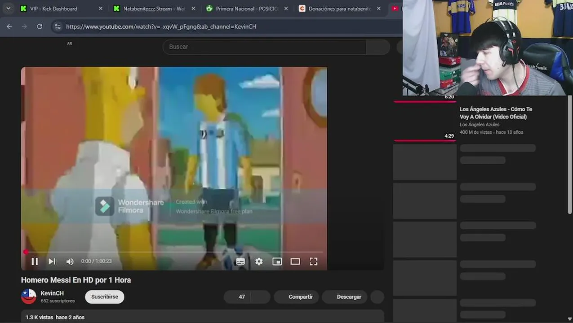The image size is (573, 323).
Task: Enable miniplayer mode
Action: [277, 262]
